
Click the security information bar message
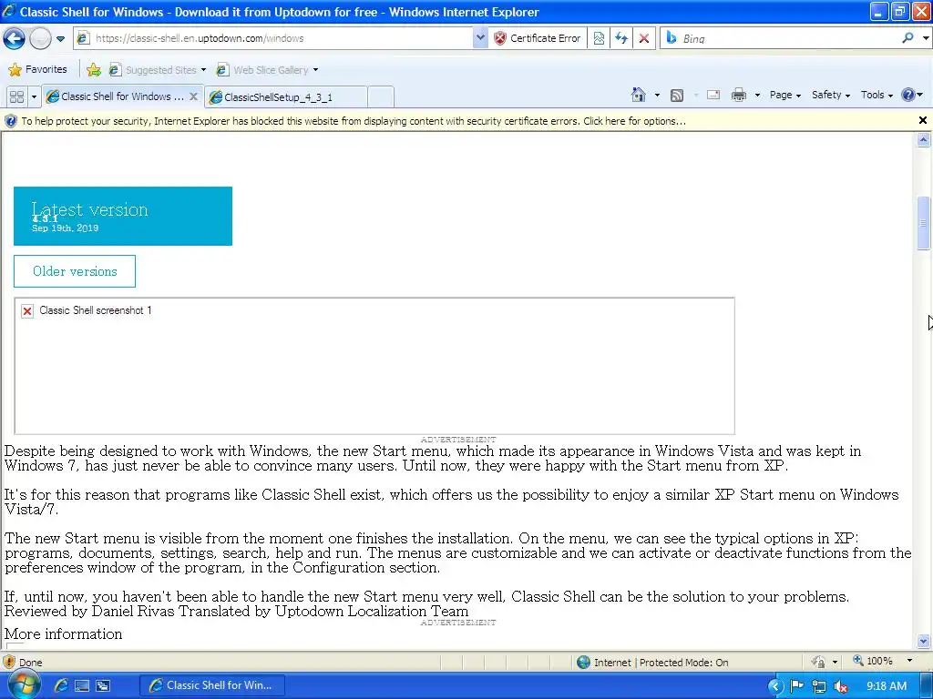point(354,121)
